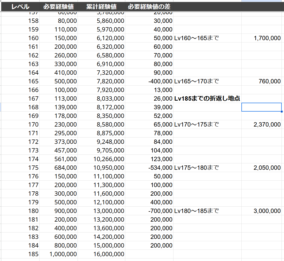Select cell with value 11,600,000

click(101, 193)
